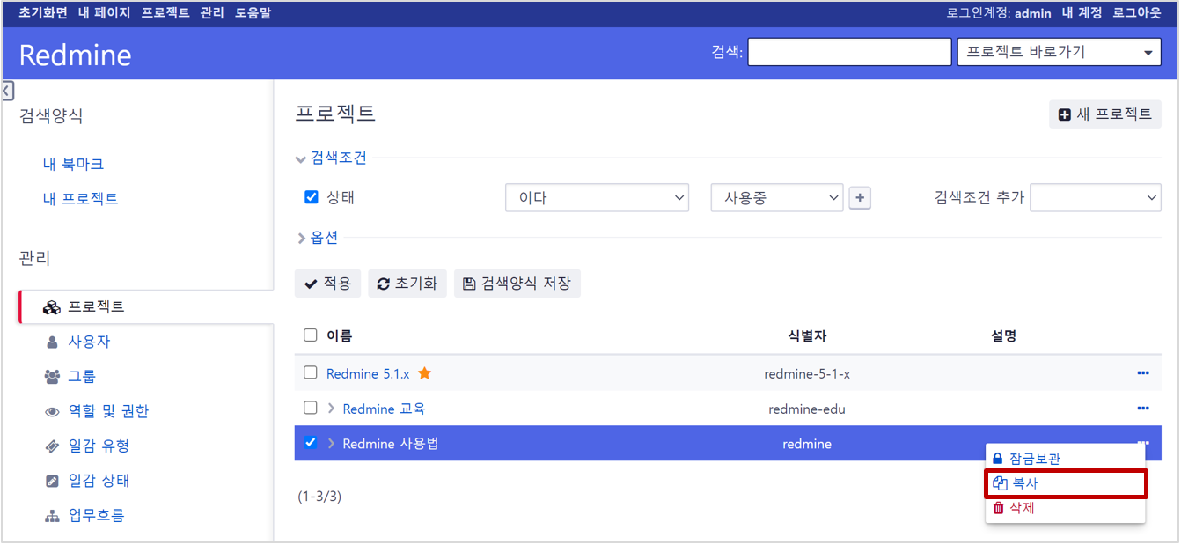Open the 이다 operator dropdown

click(x=597, y=198)
